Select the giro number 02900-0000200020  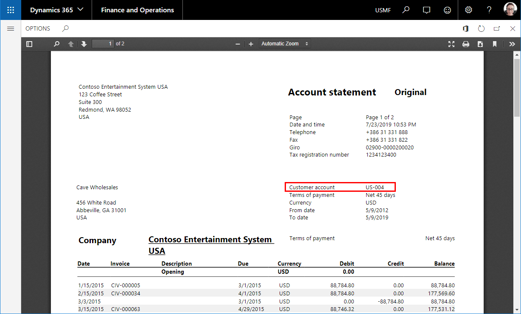(x=390, y=148)
